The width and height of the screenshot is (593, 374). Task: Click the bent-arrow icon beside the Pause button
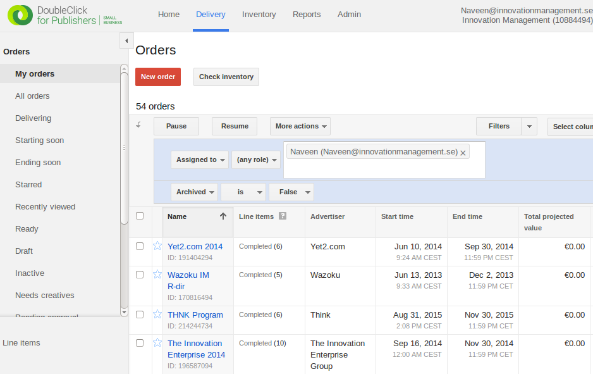coord(139,125)
